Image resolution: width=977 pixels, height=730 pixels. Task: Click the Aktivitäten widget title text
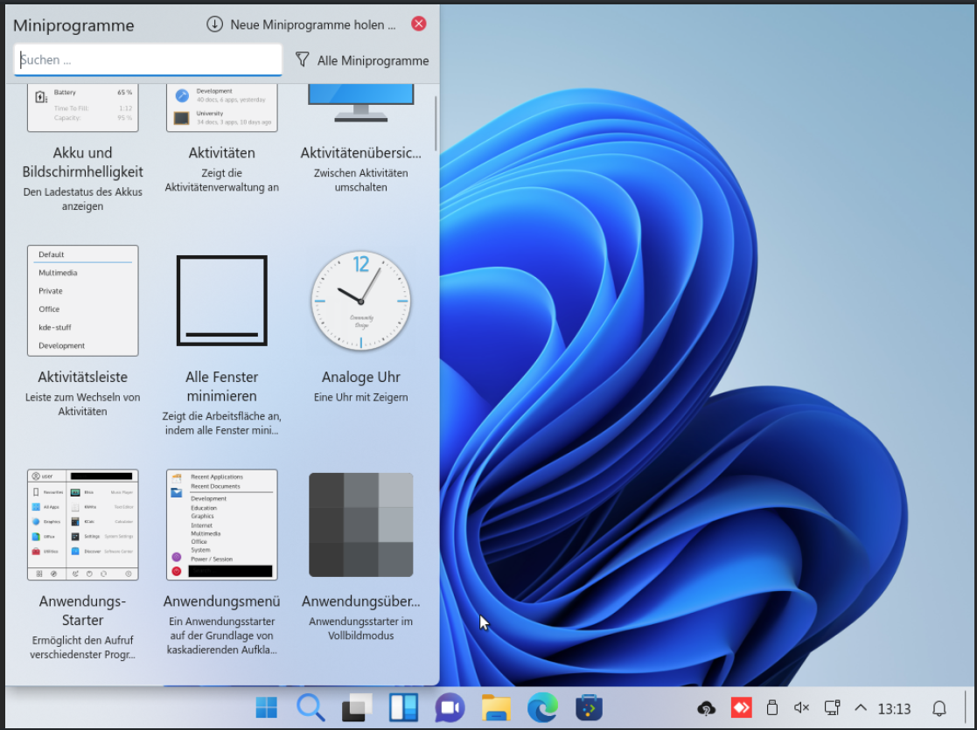pos(222,153)
